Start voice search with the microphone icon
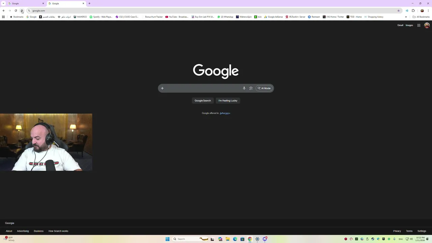The image size is (432, 243). [x=244, y=88]
